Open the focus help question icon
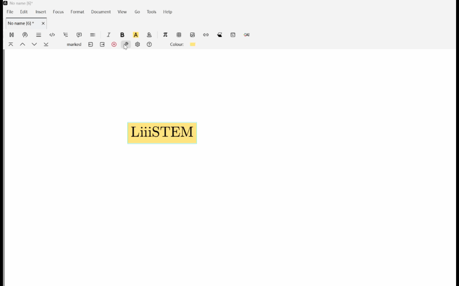Screen dimensions: 459x286 [149, 44]
